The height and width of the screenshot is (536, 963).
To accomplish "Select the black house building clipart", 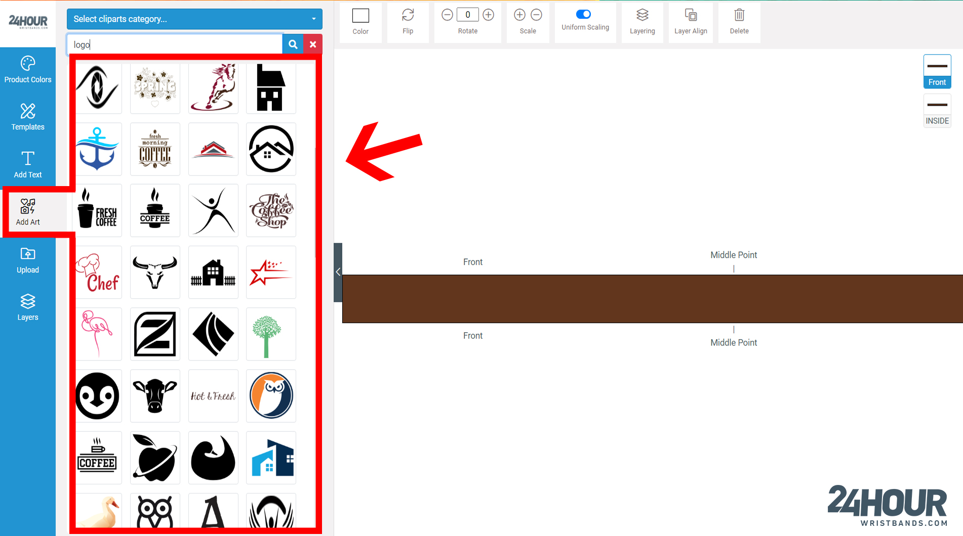I will pos(271,87).
